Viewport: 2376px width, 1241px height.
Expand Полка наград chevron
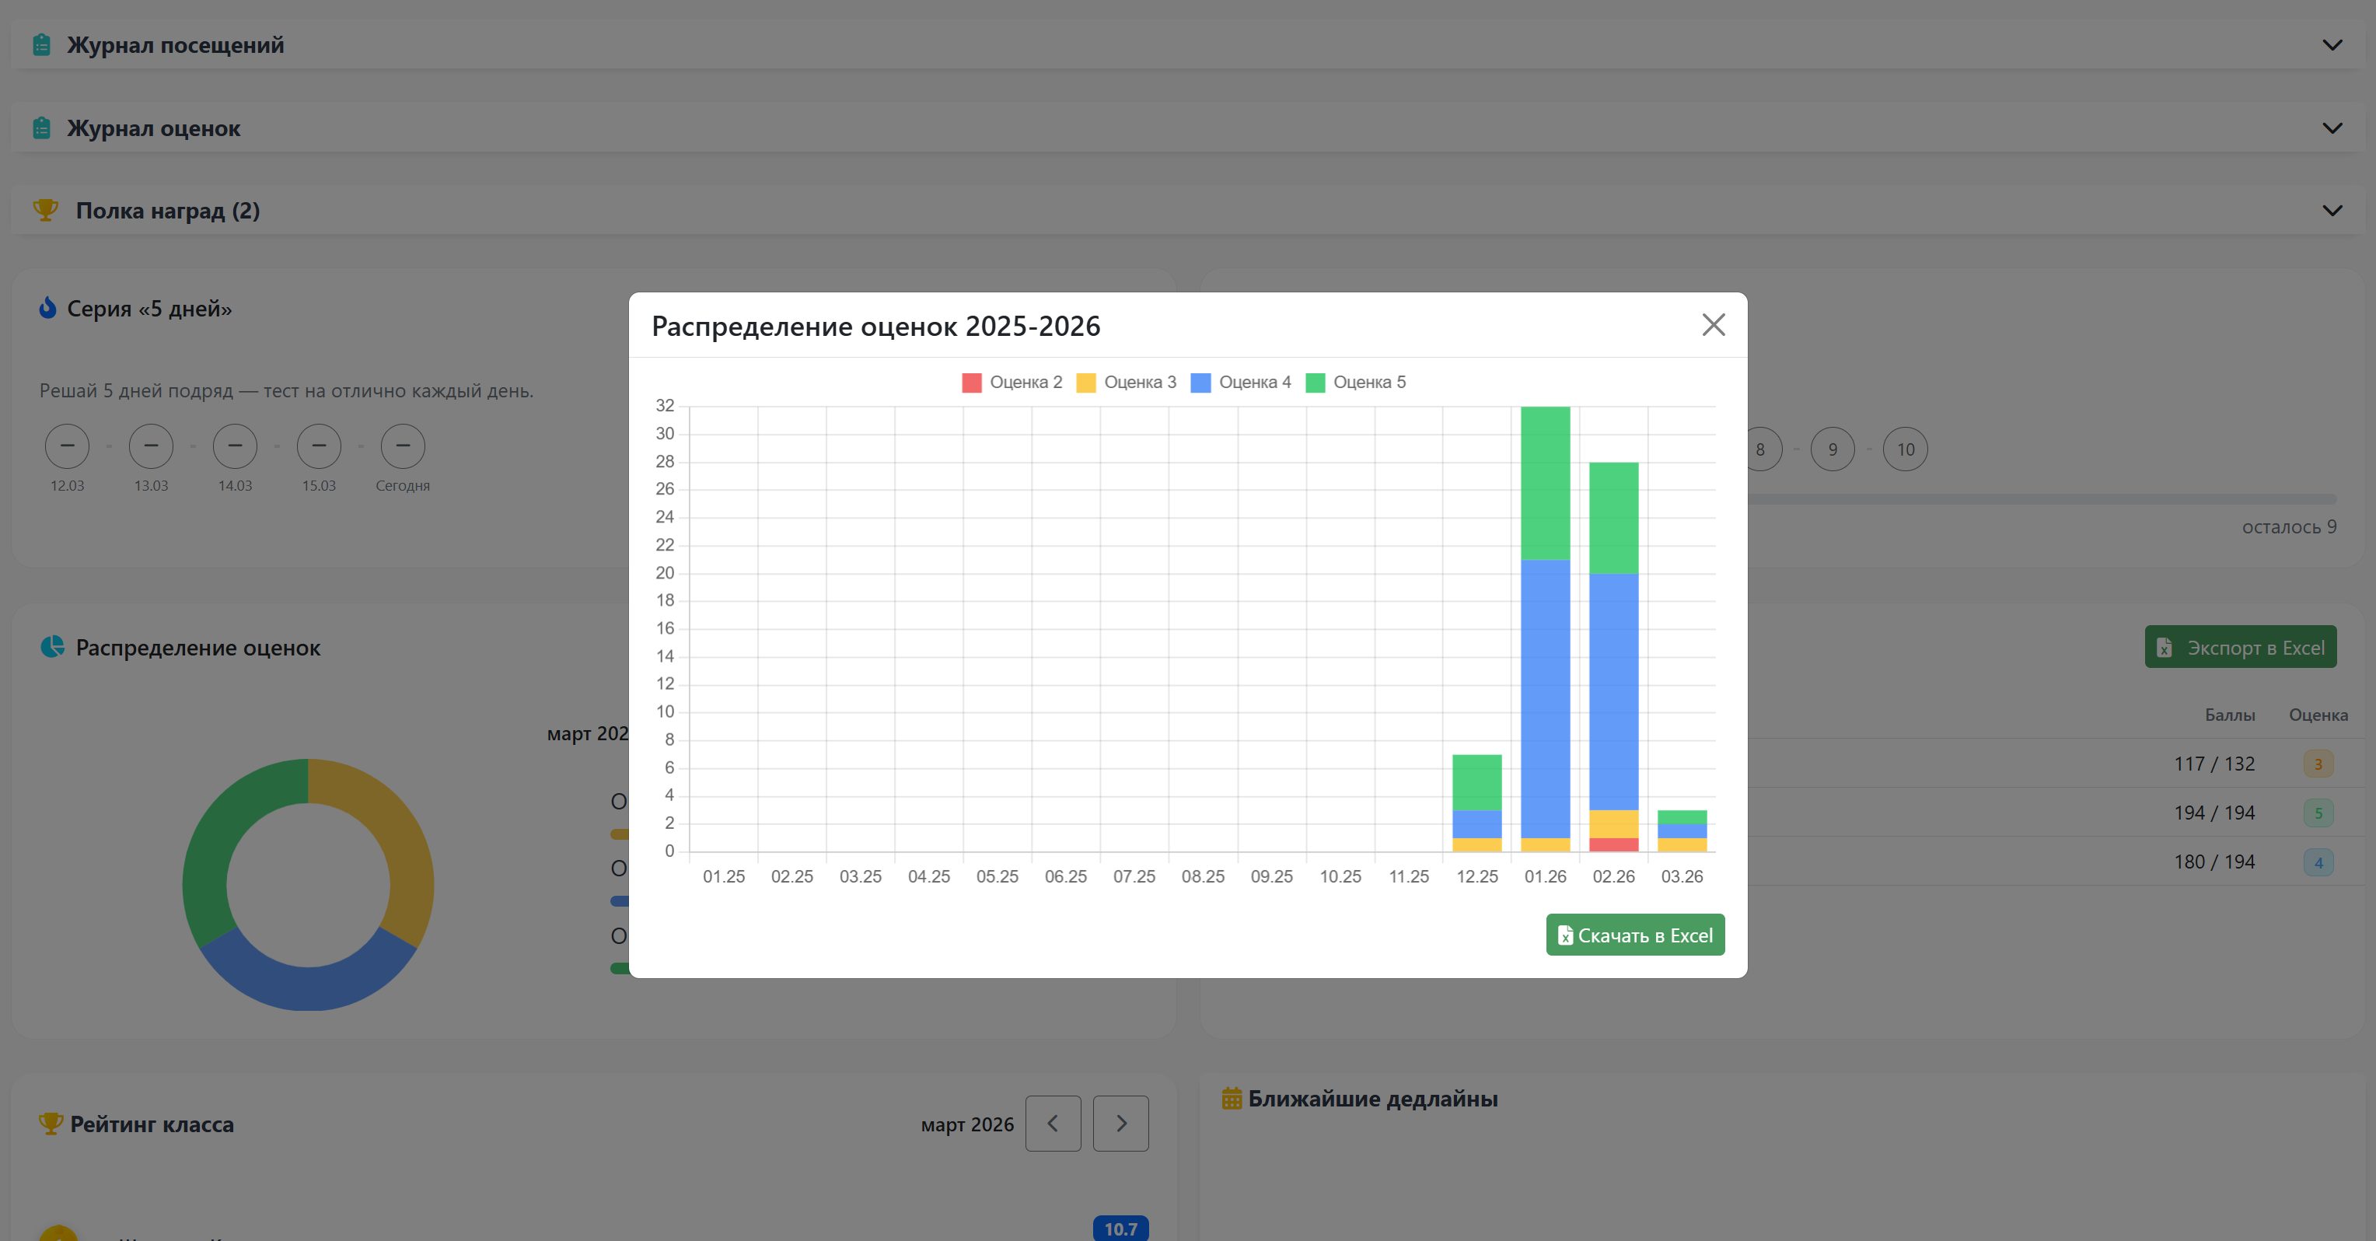tap(2332, 211)
